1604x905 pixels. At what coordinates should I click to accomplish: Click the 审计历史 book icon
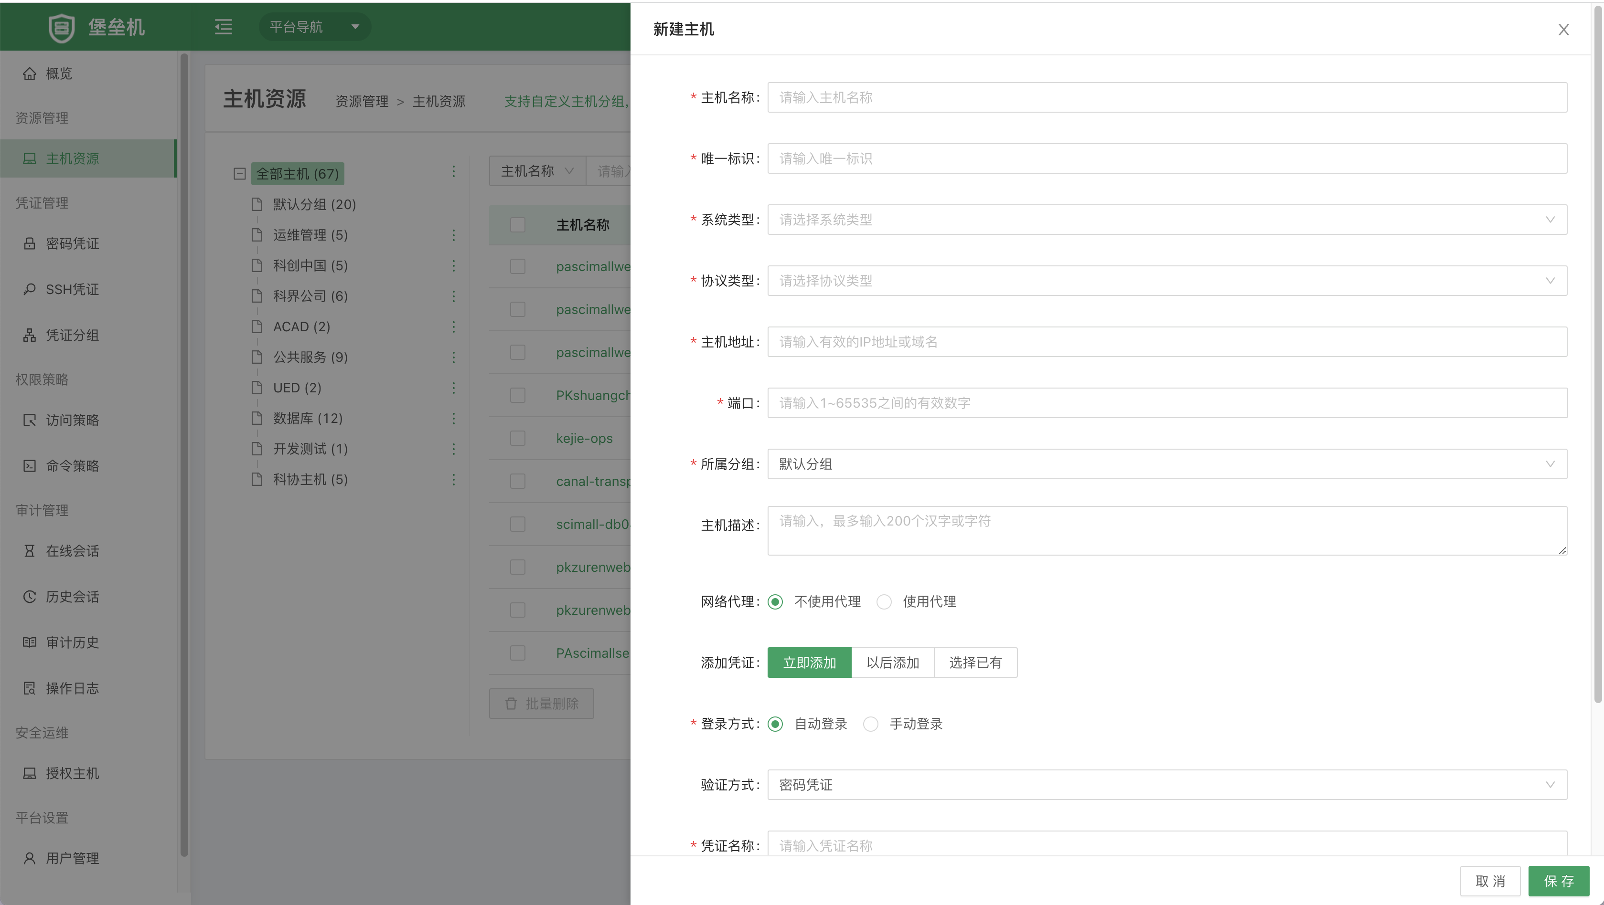click(x=29, y=642)
